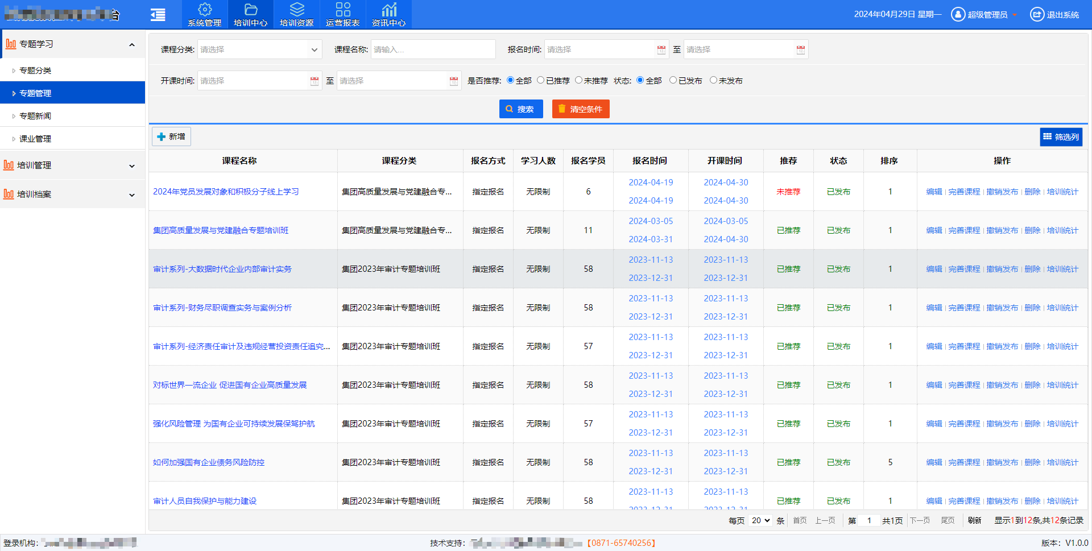Open calendar for 开课时间 end date
1092x551 pixels.
coord(453,81)
